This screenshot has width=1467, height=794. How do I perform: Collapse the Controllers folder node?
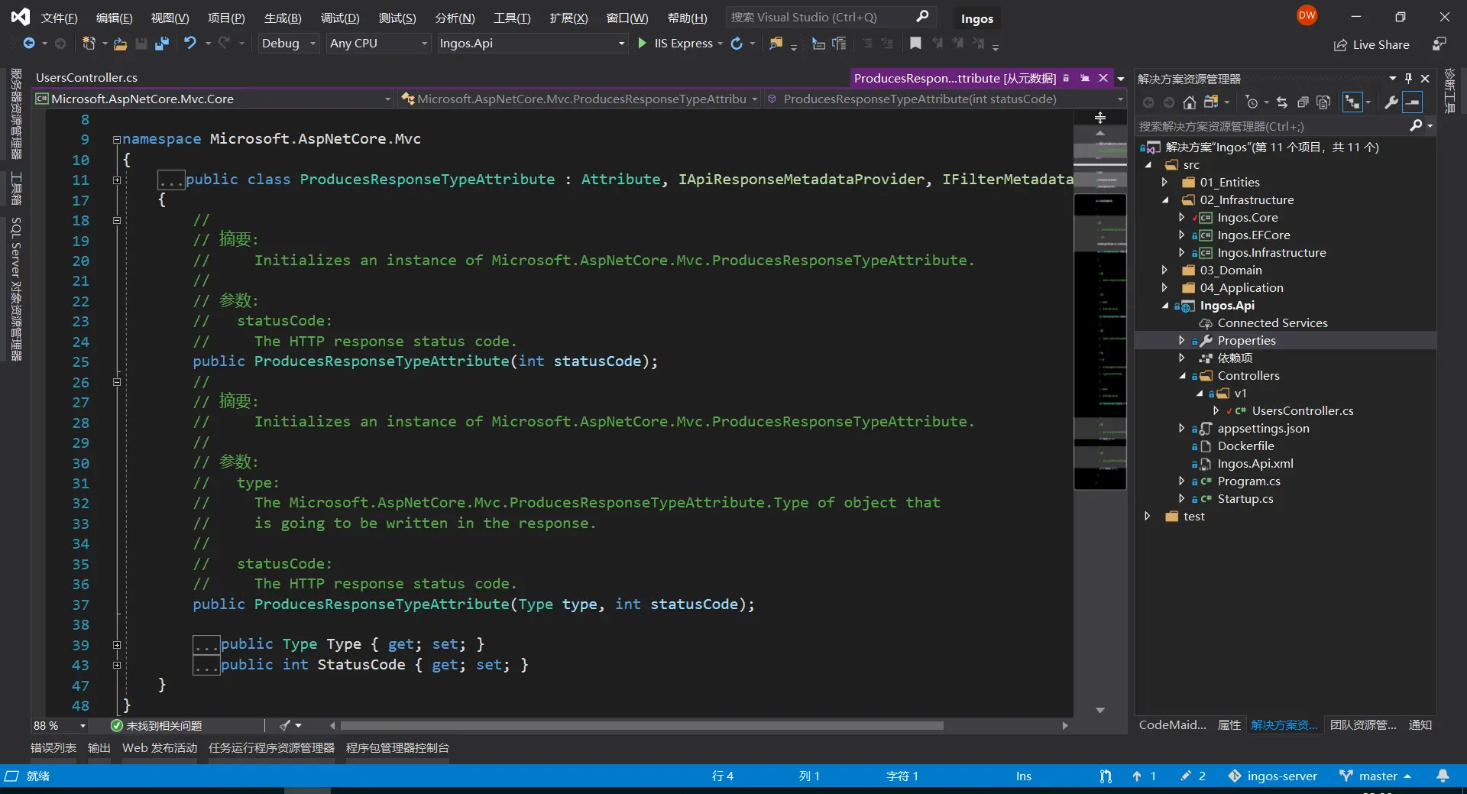pos(1182,376)
